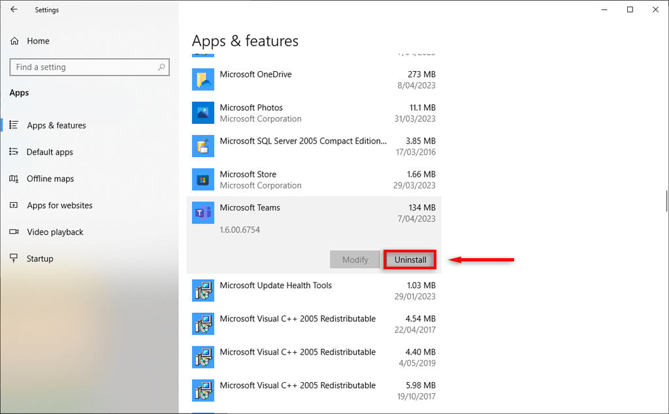This screenshot has width=669, height=414.
Task: Open Video playback settings
Action: click(55, 232)
